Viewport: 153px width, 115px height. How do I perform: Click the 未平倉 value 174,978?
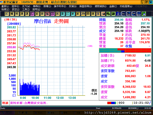tap(144, 42)
